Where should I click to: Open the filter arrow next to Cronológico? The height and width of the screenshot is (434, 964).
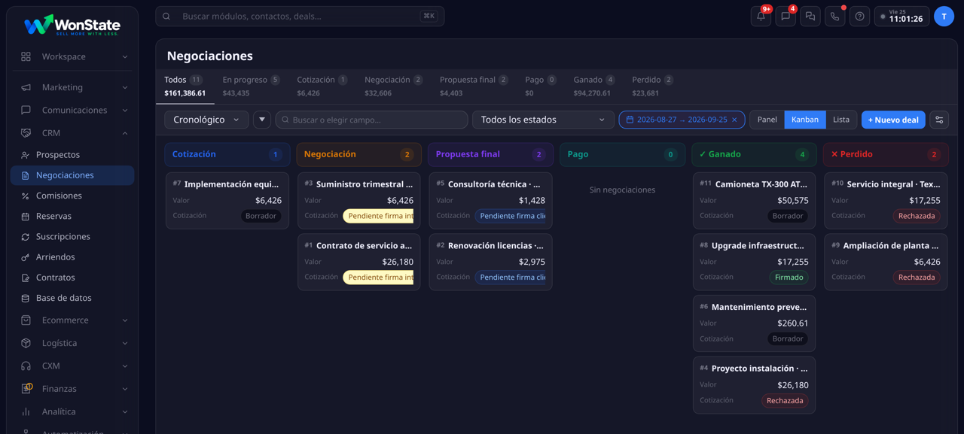[x=262, y=120]
